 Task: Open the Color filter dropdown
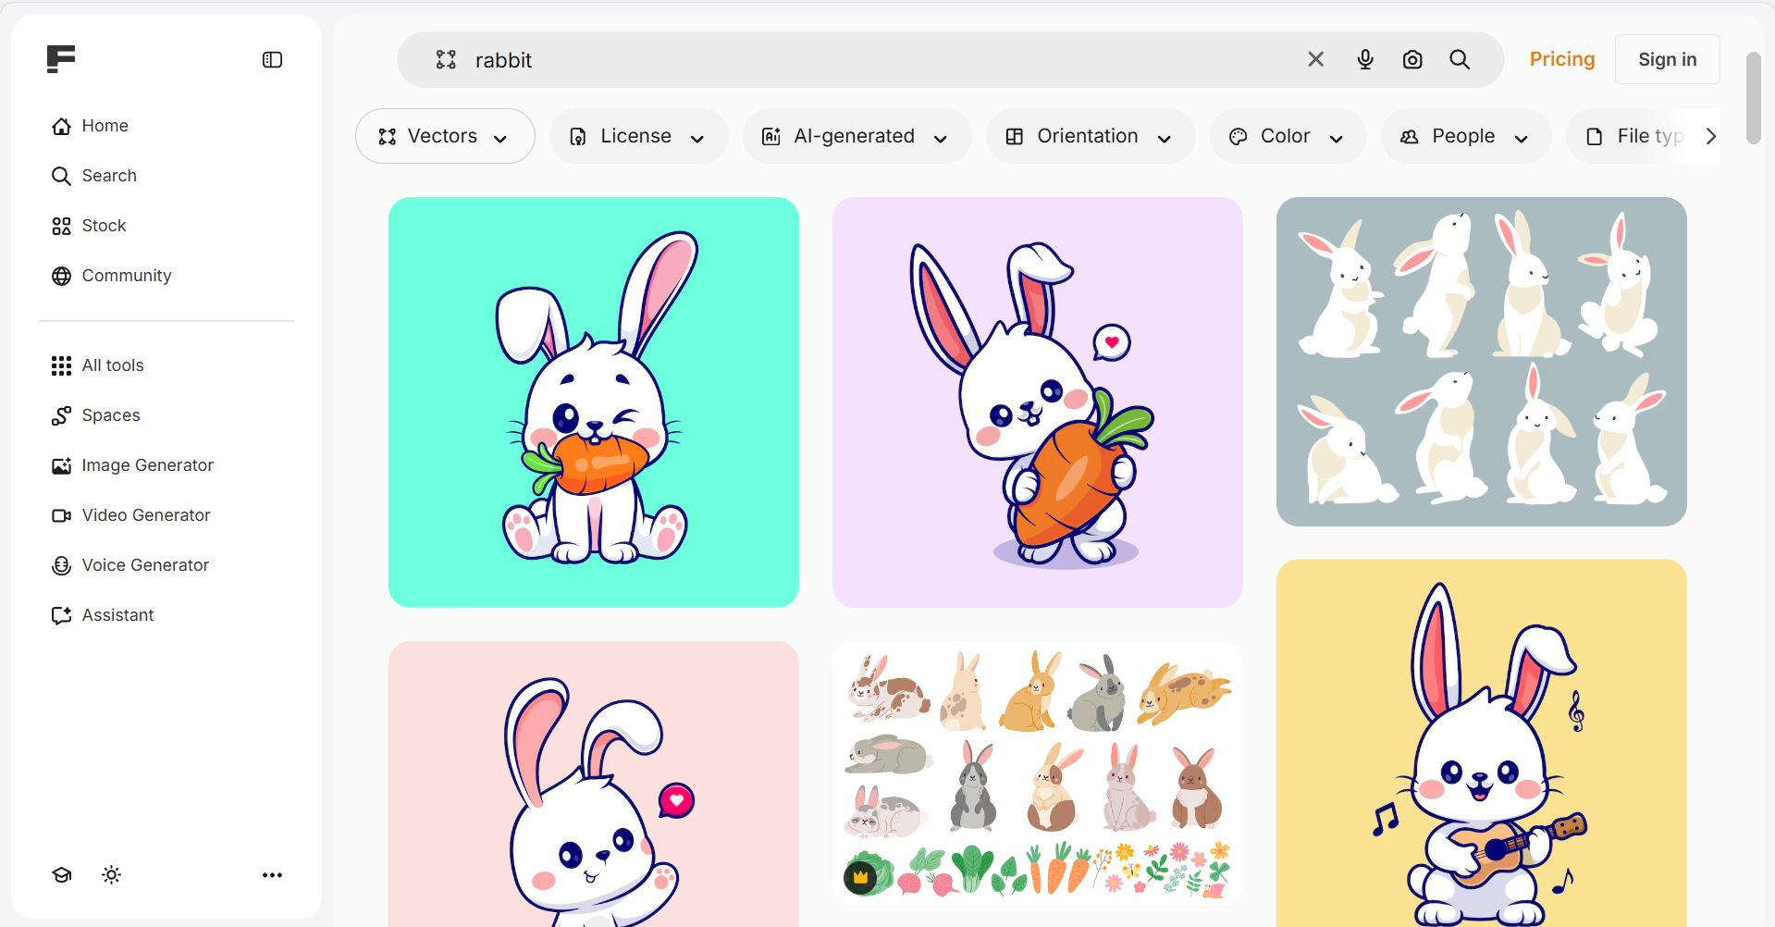click(1287, 137)
